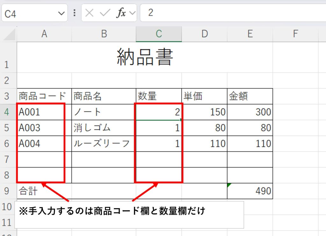The image size is (326, 236).
Task: Select row 7 header
Action: click(8, 160)
